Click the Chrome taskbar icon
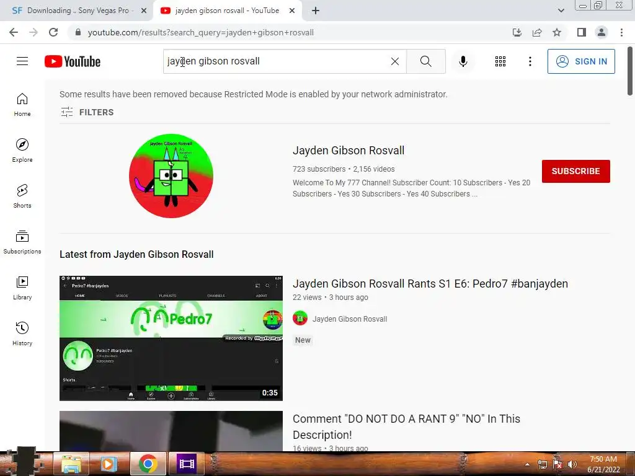Viewport: 635px width, 476px height. point(148,464)
